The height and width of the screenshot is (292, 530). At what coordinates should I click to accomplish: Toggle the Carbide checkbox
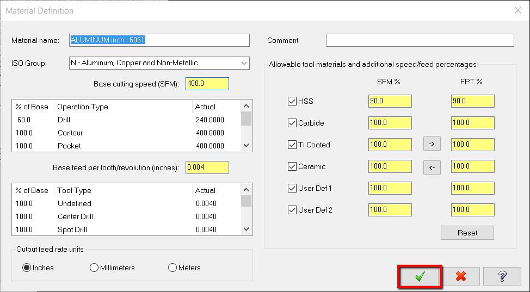(x=292, y=123)
